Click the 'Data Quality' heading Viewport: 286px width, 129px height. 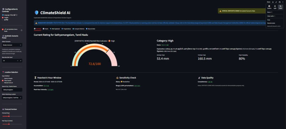point(205,78)
